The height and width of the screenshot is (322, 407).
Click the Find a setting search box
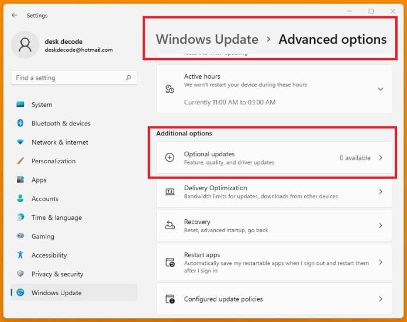74,78
